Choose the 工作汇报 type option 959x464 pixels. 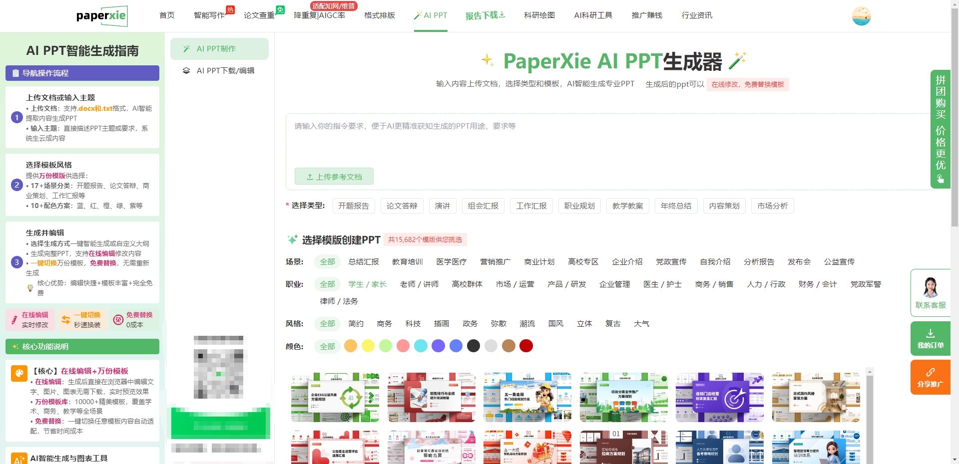[x=531, y=206]
